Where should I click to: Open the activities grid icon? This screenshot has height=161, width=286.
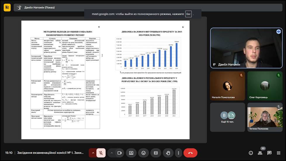(x=279, y=153)
